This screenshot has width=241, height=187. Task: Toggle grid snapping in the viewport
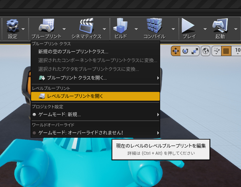tap(226, 51)
